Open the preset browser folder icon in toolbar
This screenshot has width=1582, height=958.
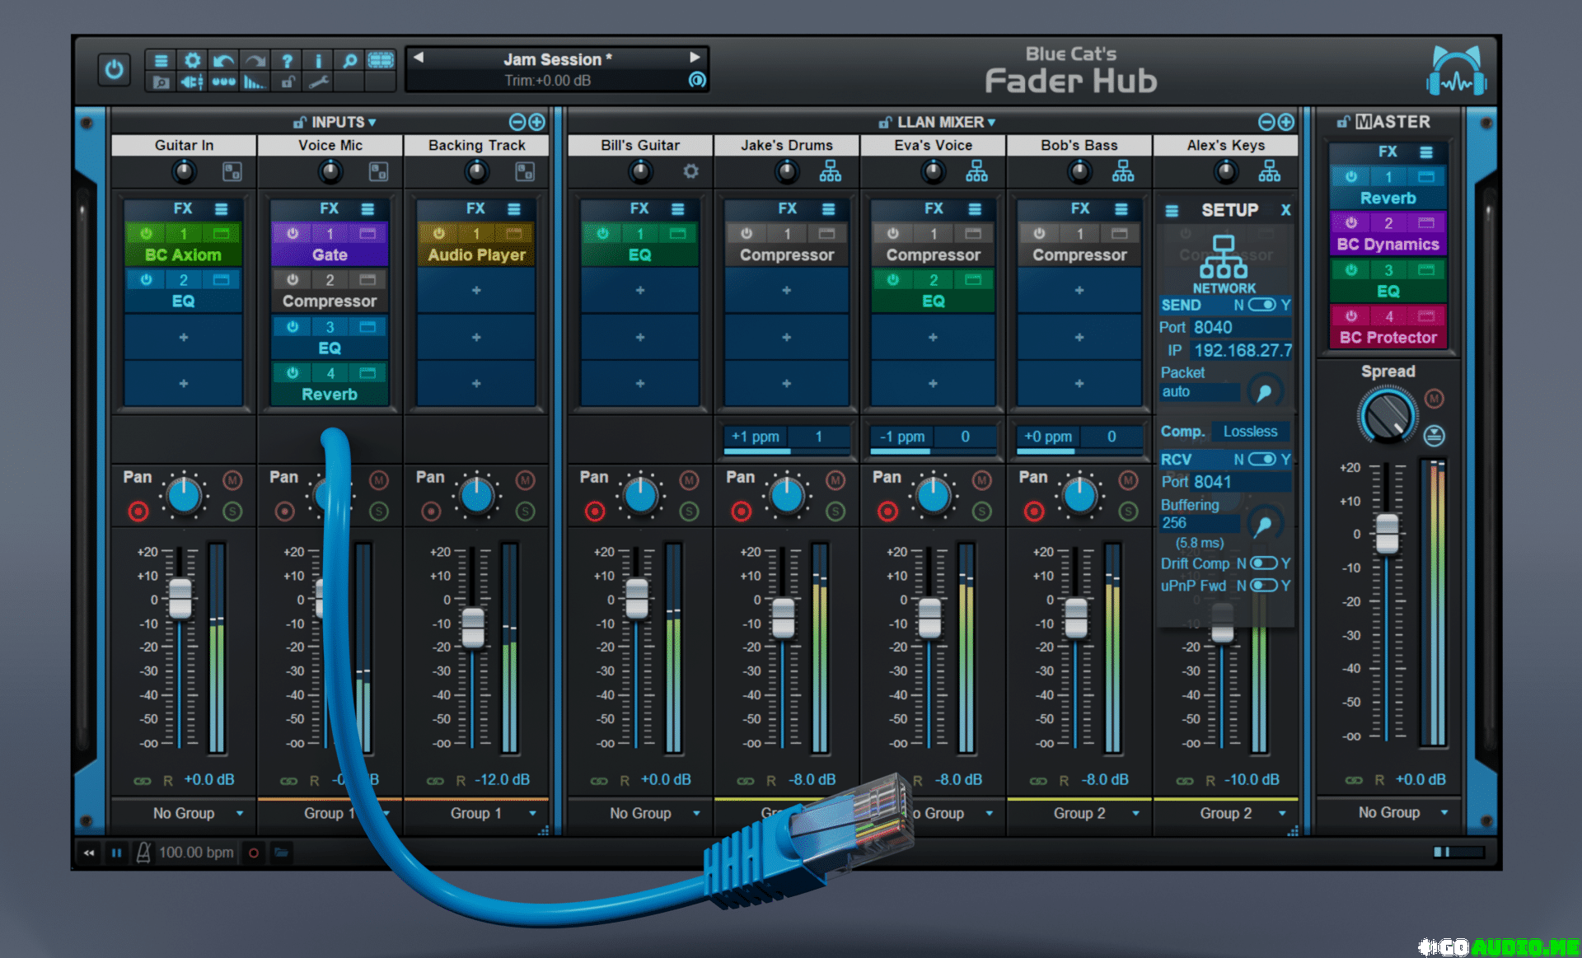(x=161, y=82)
